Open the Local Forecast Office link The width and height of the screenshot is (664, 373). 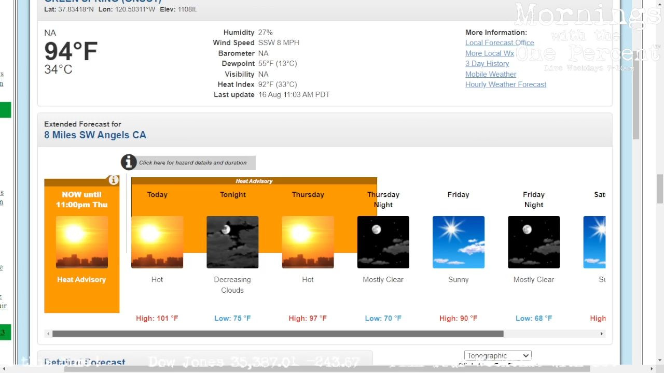click(x=499, y=43)
